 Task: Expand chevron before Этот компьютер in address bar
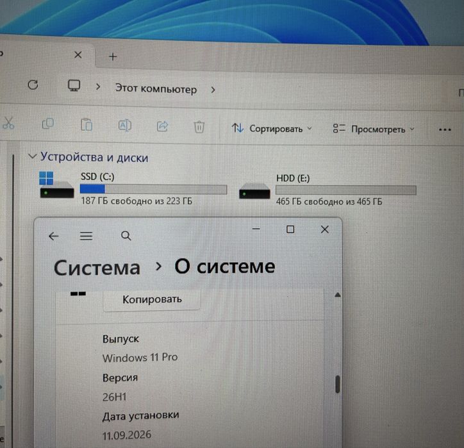pyautogui.click(x=98, y=87)
